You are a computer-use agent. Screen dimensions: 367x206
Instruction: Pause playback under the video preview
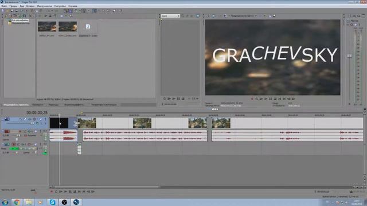click(x=271, y=99)
